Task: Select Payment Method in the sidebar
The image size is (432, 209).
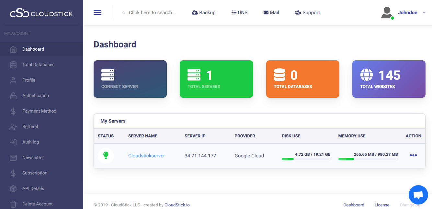Action: pos(39,111)
